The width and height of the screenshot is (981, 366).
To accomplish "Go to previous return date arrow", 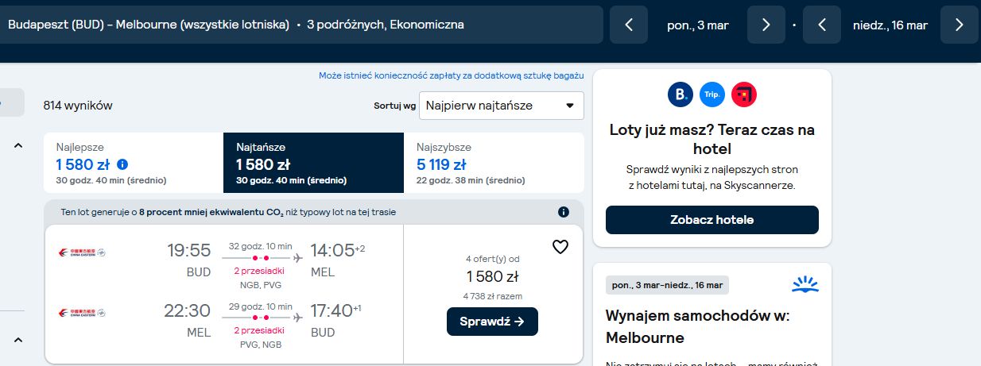I will coord(822,25).
